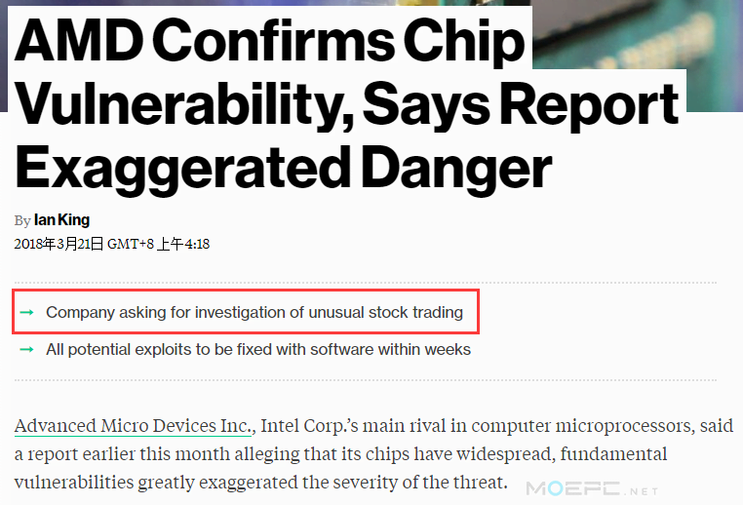Image resolution: width=743 pixels, height=505 pixels.
Task: Click the 'Vulnerability, Says Report' headline line
Action: point(347,104)
